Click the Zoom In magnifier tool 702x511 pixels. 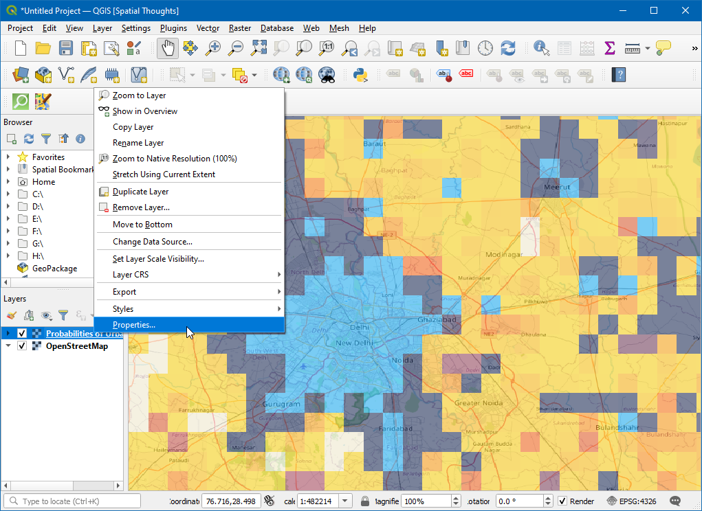click(x=214, y=48)
